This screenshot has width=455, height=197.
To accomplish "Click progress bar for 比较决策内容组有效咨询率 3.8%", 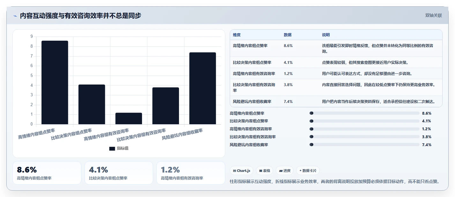I will (364, 137).
